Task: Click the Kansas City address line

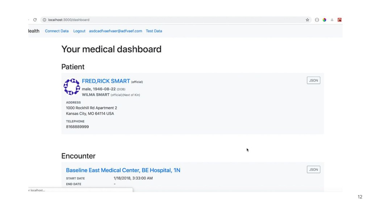Action: [90, 114]
